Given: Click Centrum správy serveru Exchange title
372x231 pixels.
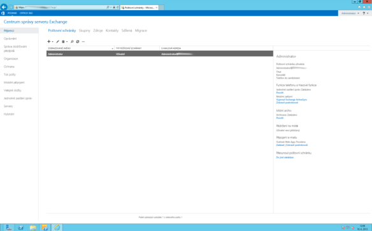Looking at the screenshot, I should pyautogui.click(x=35, y=22).
